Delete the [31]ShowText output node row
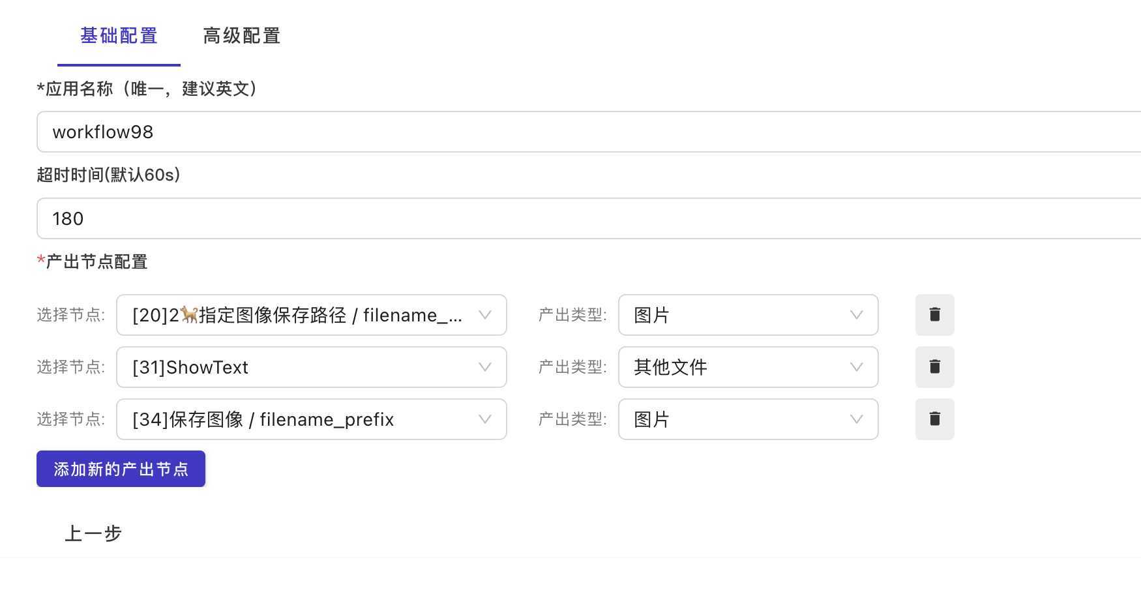 (934, 367)
